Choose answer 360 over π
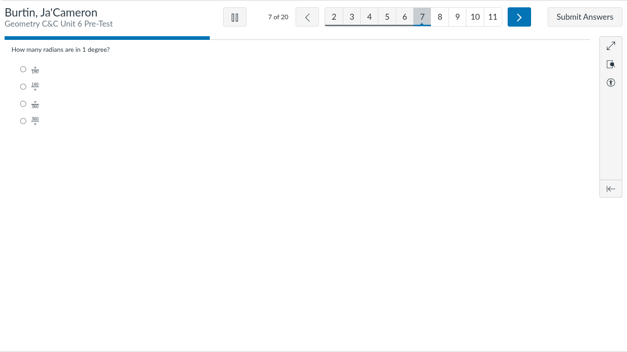627x352 pixels. click(x=23, y=121)
